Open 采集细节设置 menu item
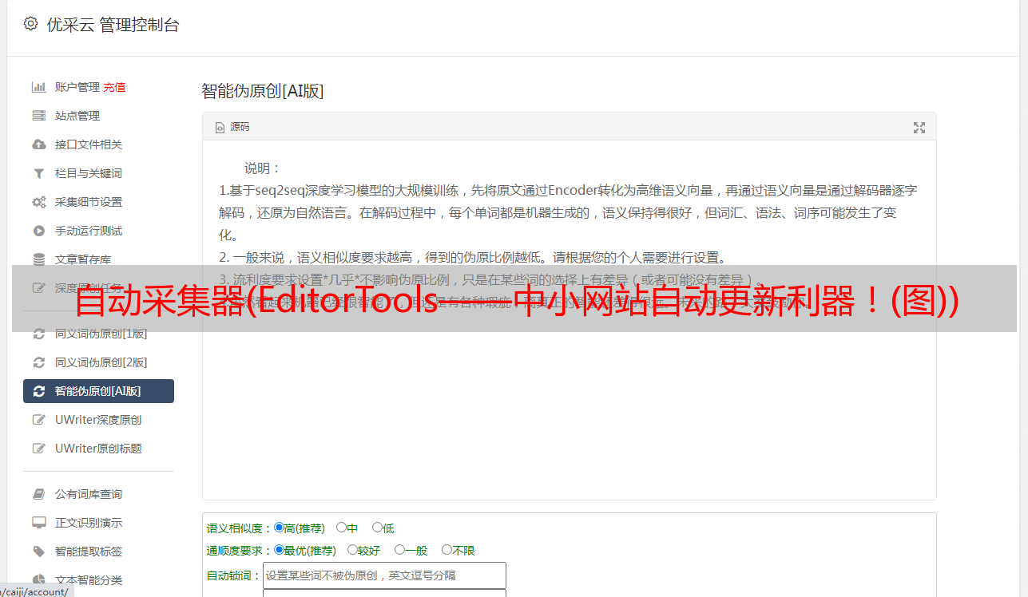The height and width of the screenshot is (597, 1028). 89,202
